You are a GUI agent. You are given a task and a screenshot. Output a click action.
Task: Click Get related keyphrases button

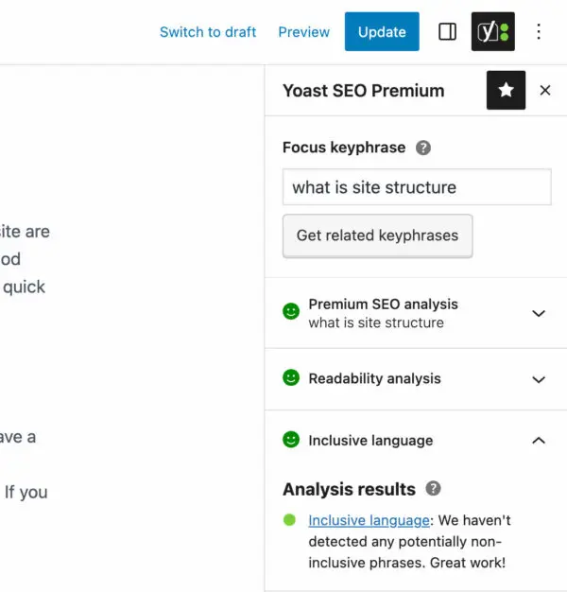[x=377, y=235]
